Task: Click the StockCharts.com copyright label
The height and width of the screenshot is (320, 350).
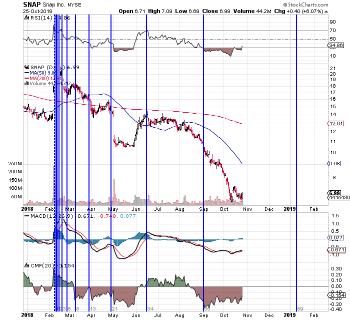Action: [305, 5]
